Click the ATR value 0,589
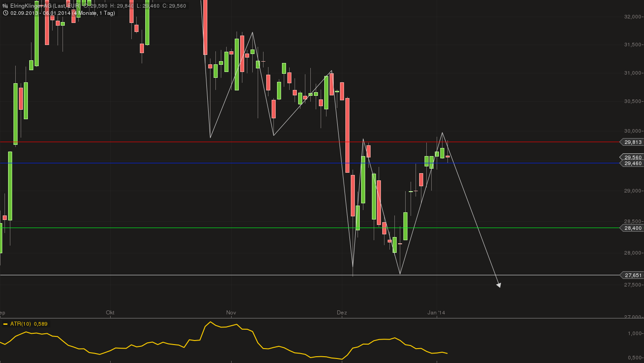Image resolution: width=644 pixels, height=363 pixels. [x=40, y=324]
